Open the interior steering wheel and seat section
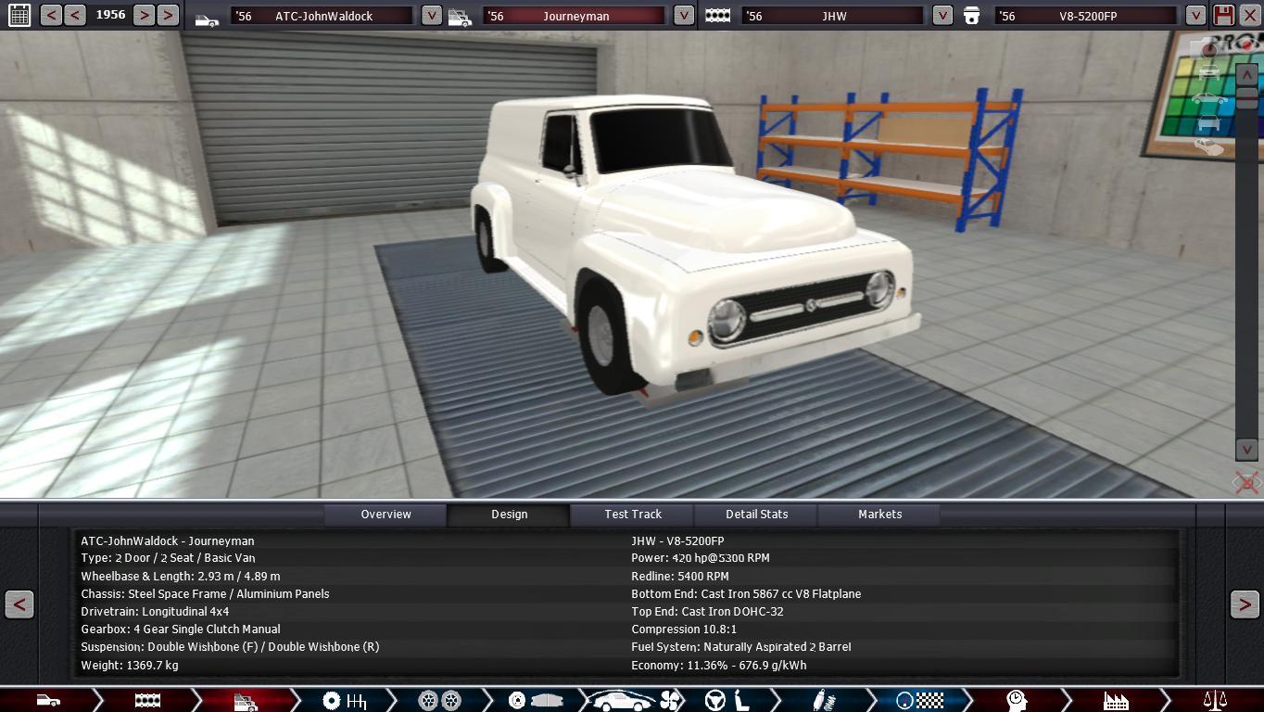This screenshot has height=712, width=1264. click(x=727, y=700)
